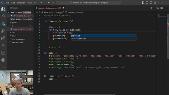This screenshot has width=169, height=95.
Task: Open the Run and Debug view icon
Action: [3, 31]
